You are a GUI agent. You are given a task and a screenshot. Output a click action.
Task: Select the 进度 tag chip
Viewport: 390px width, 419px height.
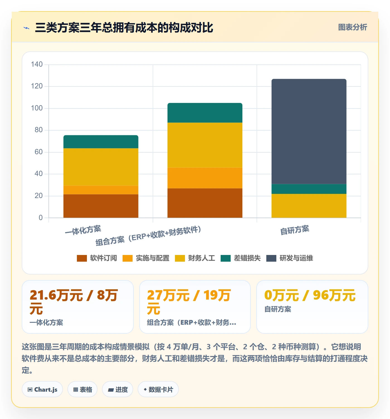(118, 389)
